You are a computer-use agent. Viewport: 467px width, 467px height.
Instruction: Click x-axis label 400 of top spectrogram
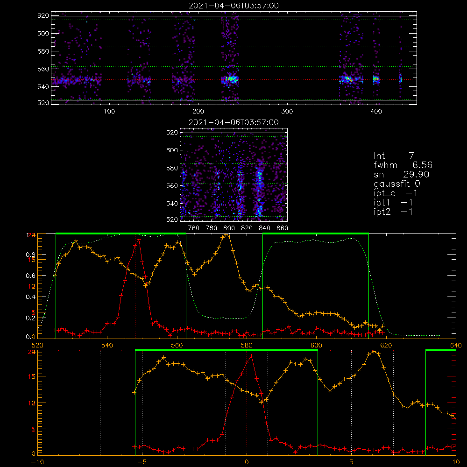(376, 112)
